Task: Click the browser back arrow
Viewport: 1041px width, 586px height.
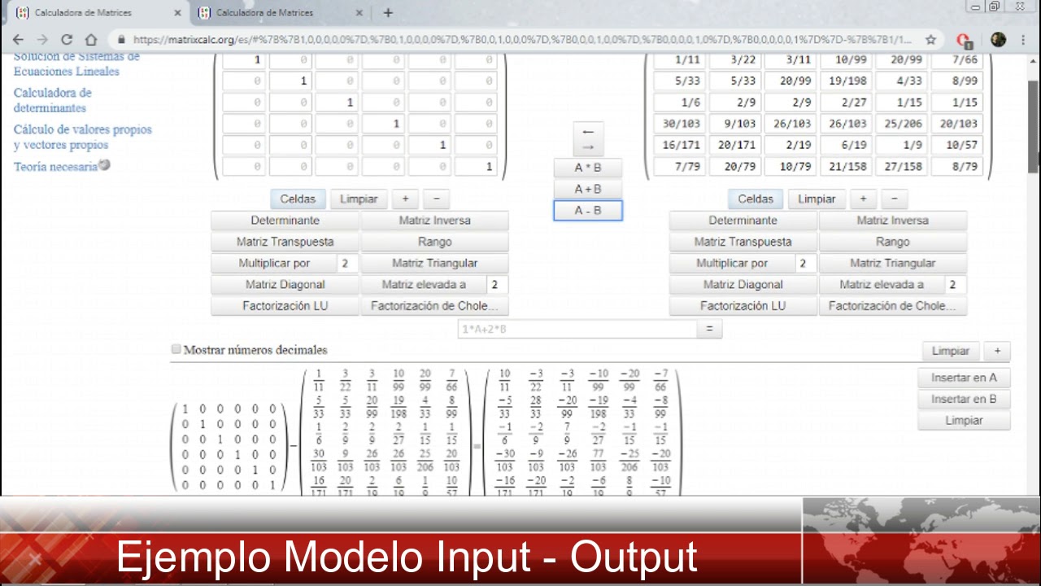Action: click(19, 39)
